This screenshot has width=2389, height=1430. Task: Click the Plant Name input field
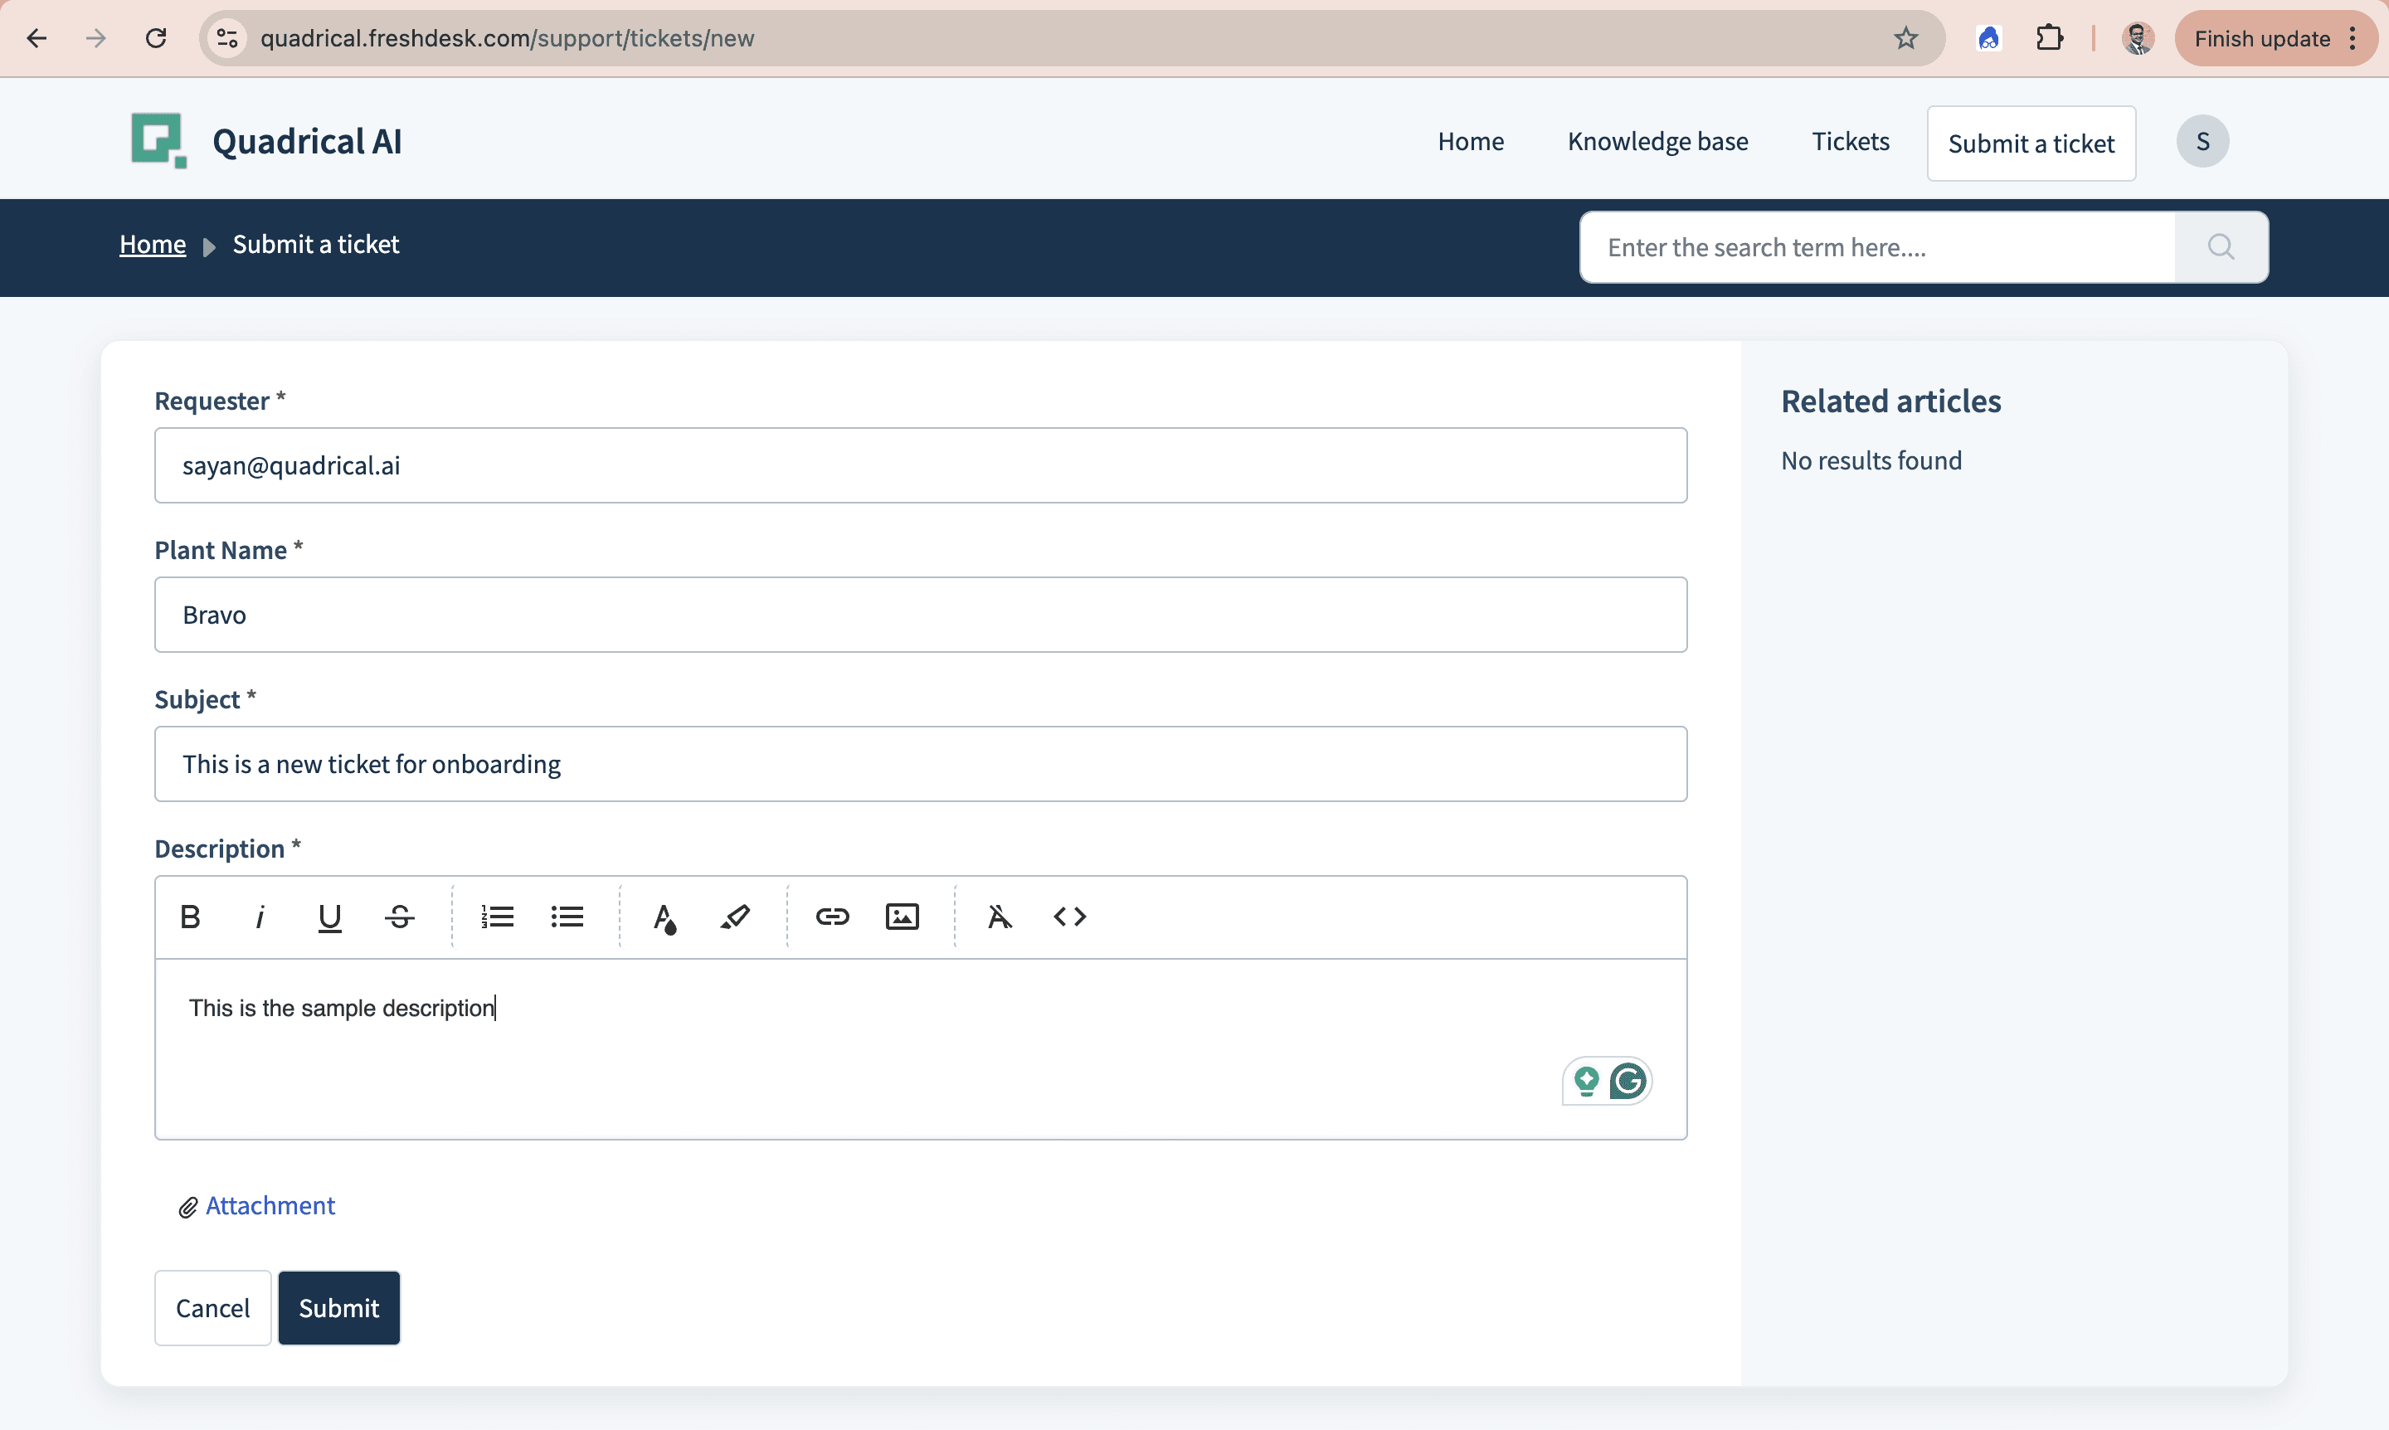click(x=919, y=615)
